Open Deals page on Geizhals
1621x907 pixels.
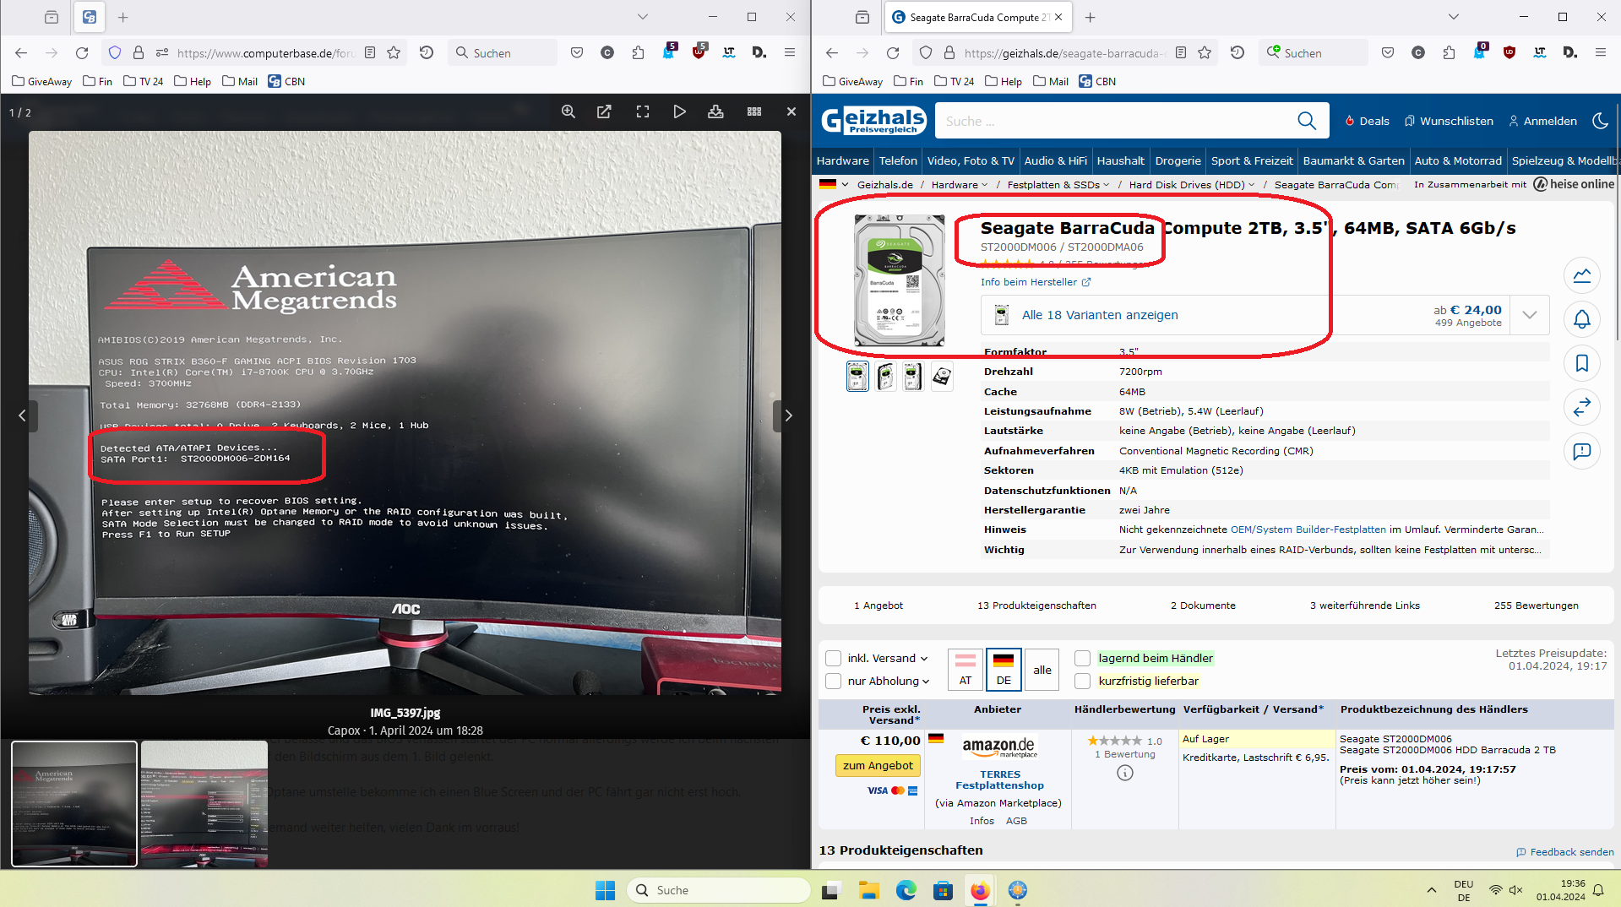tap(1367, 121)
